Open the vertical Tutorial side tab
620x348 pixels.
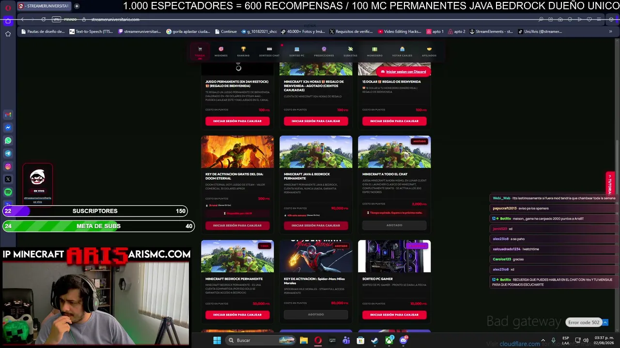pos(610,184)
